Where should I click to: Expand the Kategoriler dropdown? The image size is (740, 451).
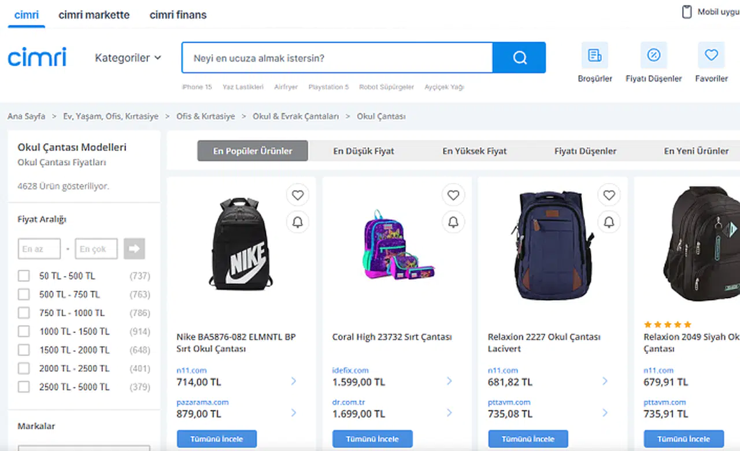(128, 58)
